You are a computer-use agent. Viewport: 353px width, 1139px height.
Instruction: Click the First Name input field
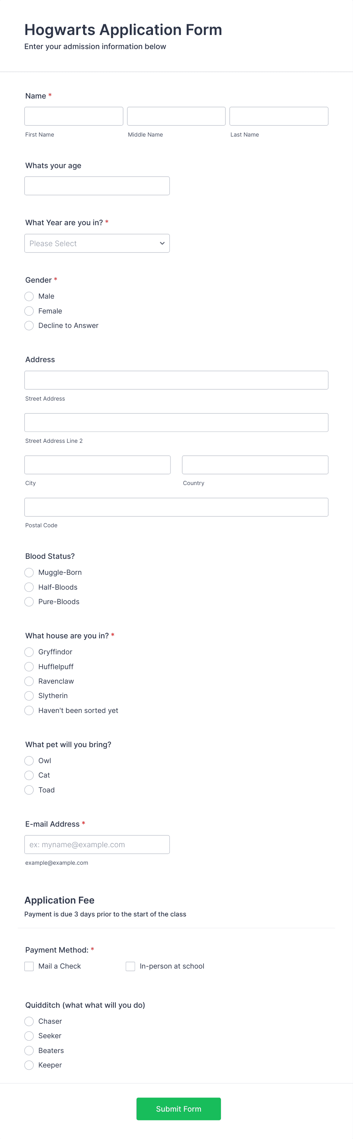(73, 116)
